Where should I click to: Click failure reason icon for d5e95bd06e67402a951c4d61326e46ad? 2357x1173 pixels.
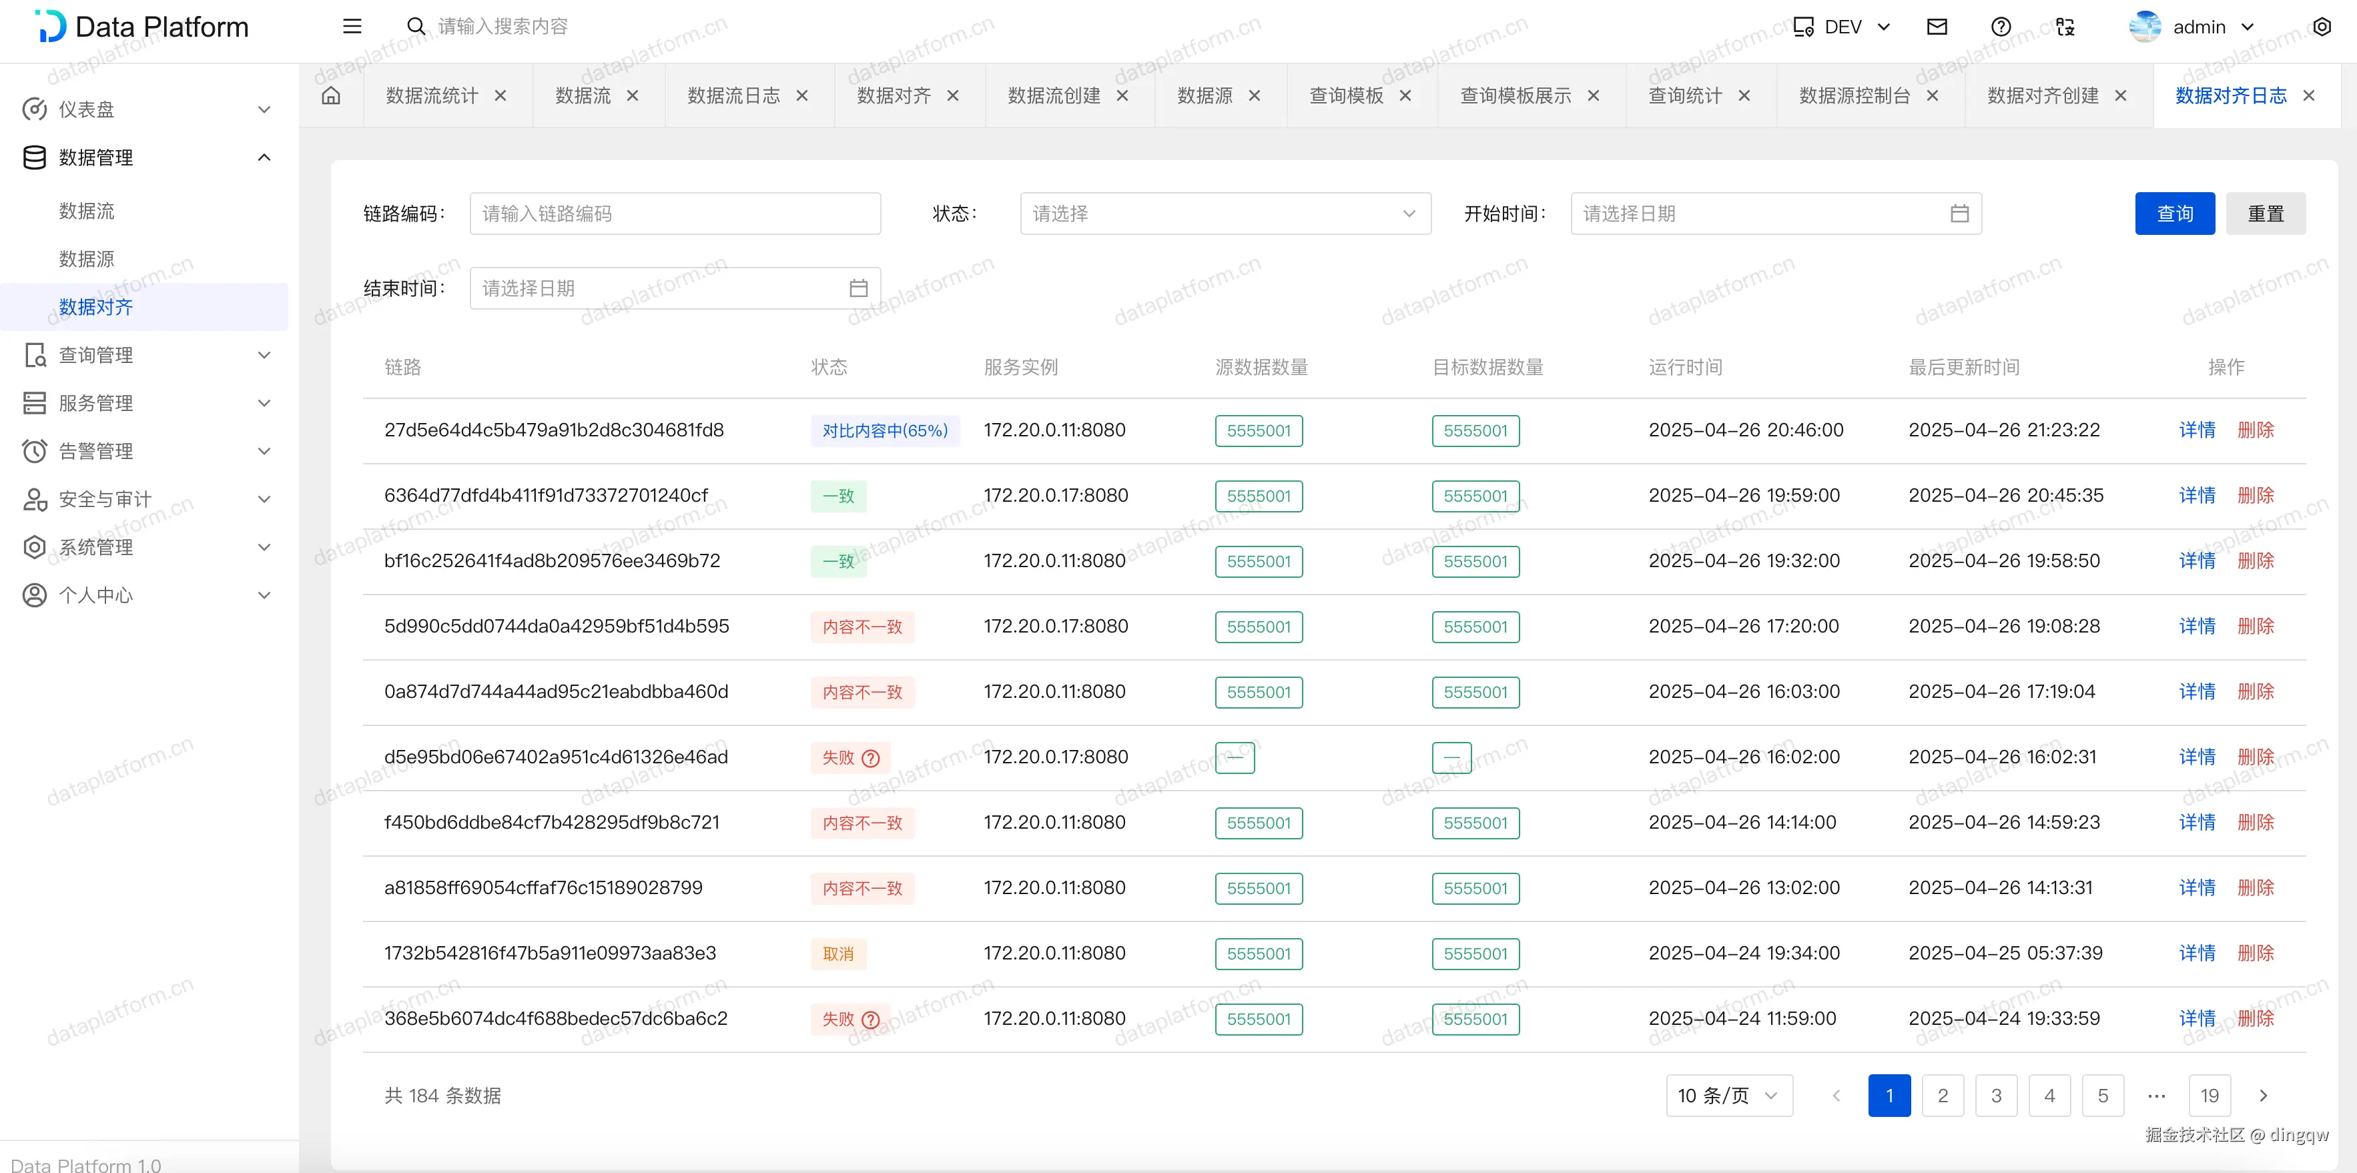(871, 757)
